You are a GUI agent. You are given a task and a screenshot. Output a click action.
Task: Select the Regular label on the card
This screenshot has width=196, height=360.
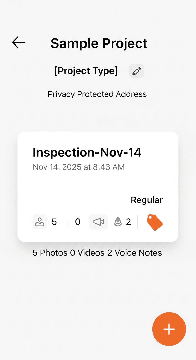(147, 200)
